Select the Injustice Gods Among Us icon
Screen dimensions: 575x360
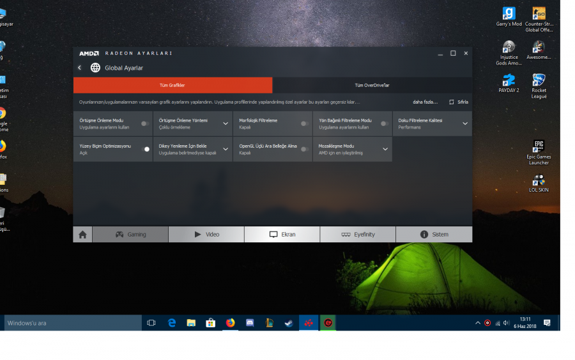pyautogui.click(x=509, y=53)
